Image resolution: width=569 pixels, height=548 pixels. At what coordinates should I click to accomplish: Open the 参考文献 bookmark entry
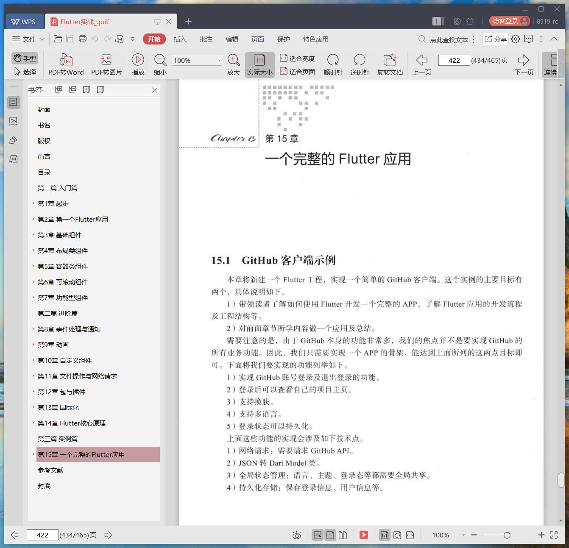point(50,470)
